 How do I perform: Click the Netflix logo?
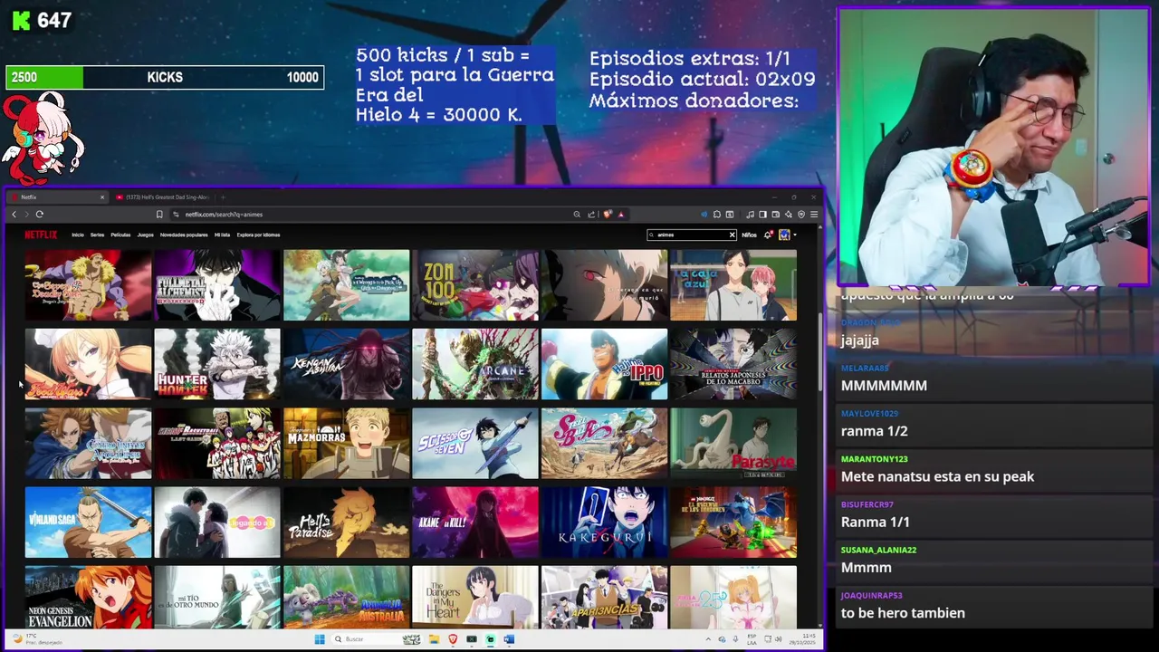[40, 235]
